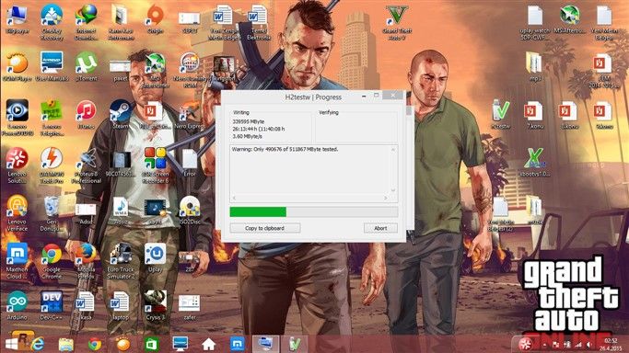
Task: Open Internet Download Manager shortcut
Action: tap(87, 22)
